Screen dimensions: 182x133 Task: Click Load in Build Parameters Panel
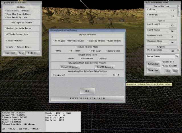pyautogui.click(x=175, y=71)
